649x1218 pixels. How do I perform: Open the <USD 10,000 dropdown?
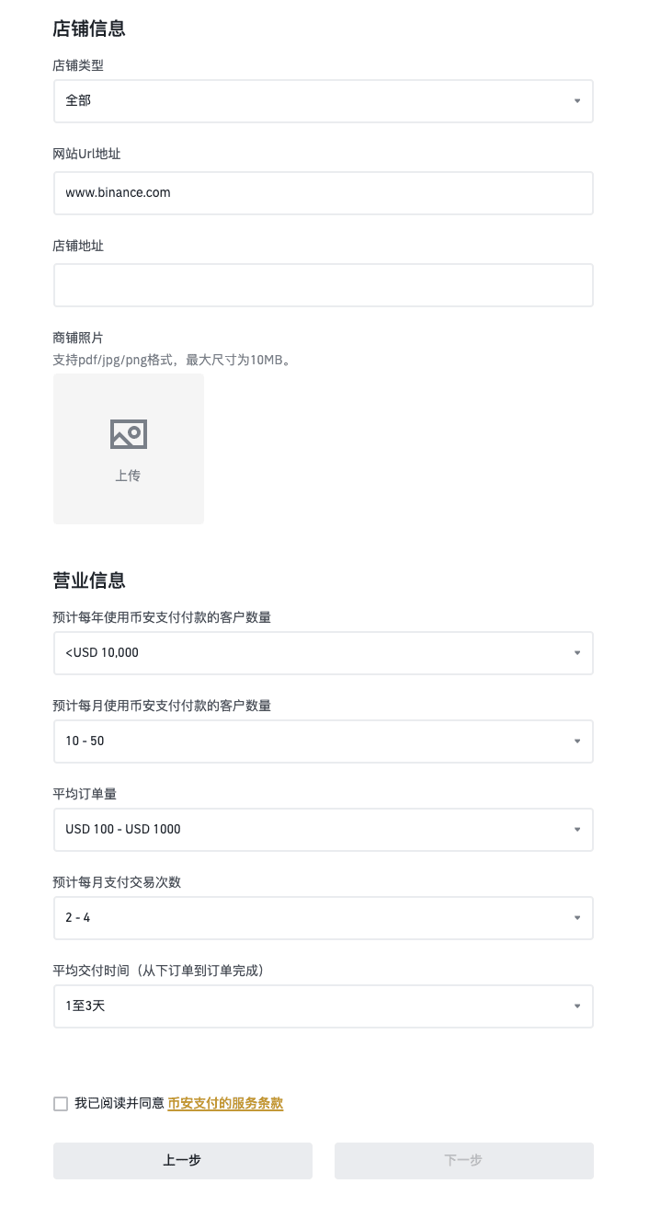point(323,653)
